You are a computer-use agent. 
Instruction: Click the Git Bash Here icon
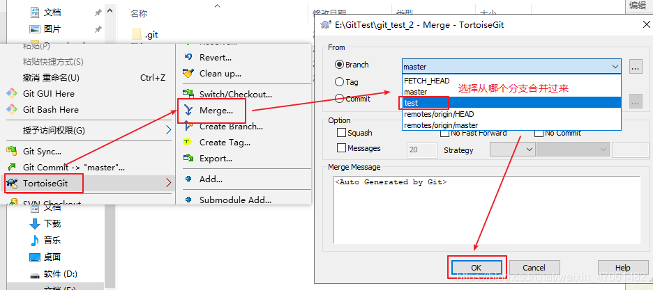[12, 109]
